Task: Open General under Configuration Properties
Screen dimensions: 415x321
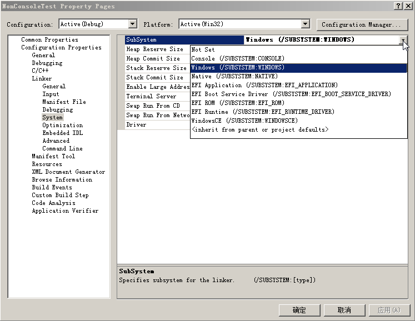Action: pos(43,56)
